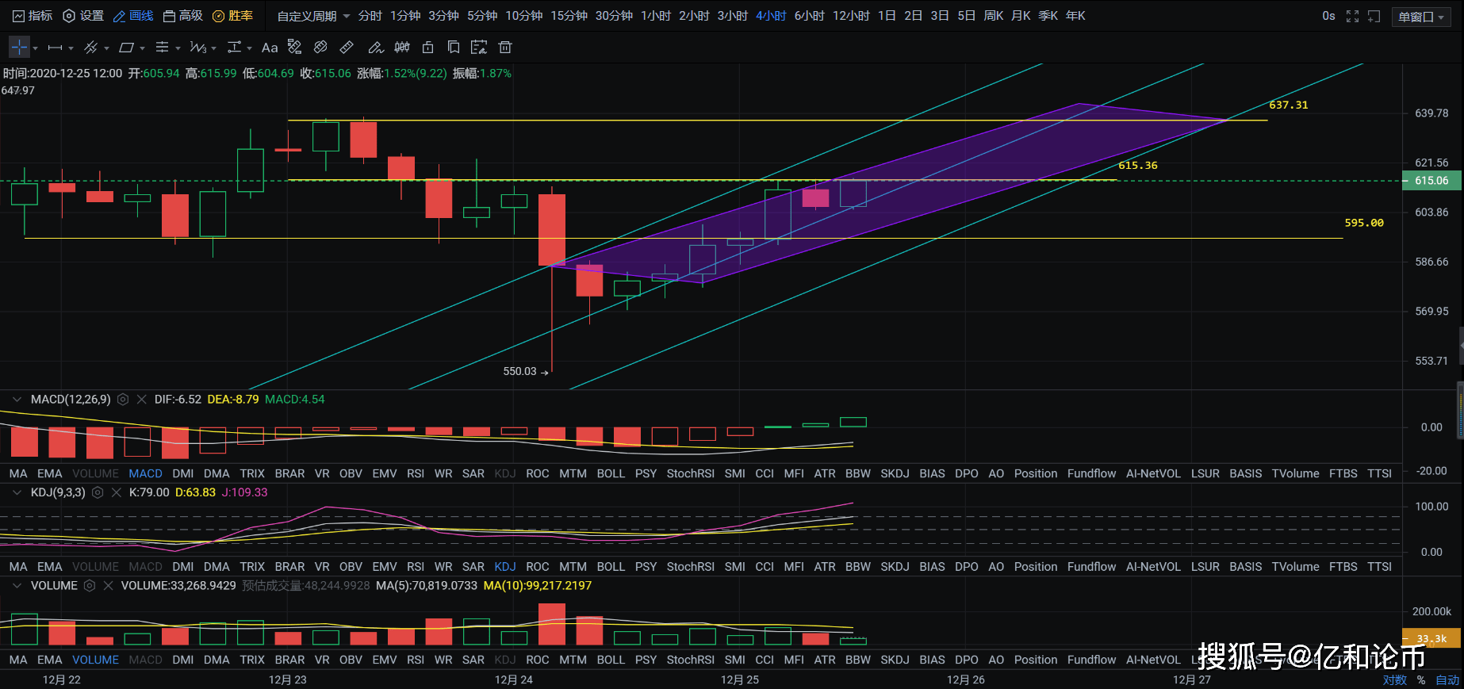Image resolution: width=1464 pixels, height=689 pixels.
Task: Collapse the KDJ panel chevron
Action: (x=17, y=492)
